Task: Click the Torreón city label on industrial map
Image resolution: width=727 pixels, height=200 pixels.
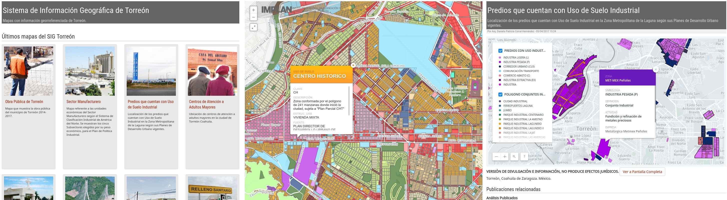Action: tap(586, 129)
